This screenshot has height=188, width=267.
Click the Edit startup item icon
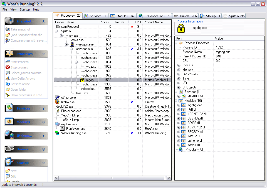(x=8, y=176)
